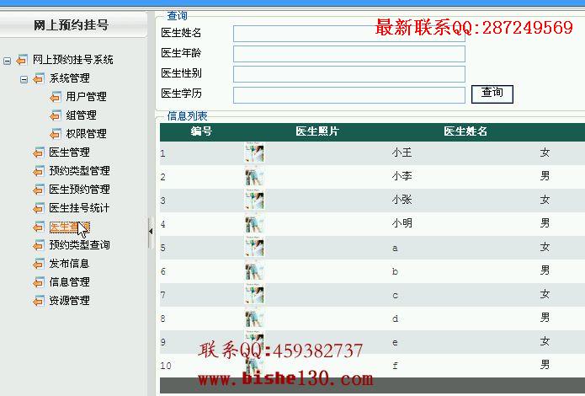585x396 pixels.
Task: Focus the 医生年龄 input field
Action: pos(349,54)
